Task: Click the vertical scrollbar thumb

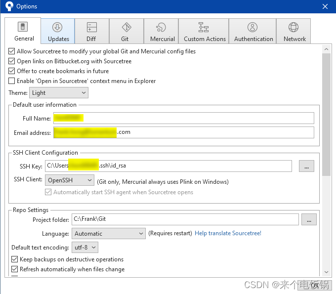Action: (326, 115)
